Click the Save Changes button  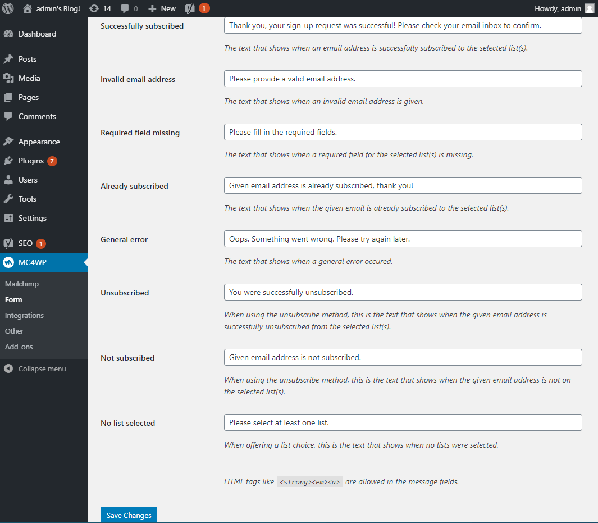pos(129,515)
